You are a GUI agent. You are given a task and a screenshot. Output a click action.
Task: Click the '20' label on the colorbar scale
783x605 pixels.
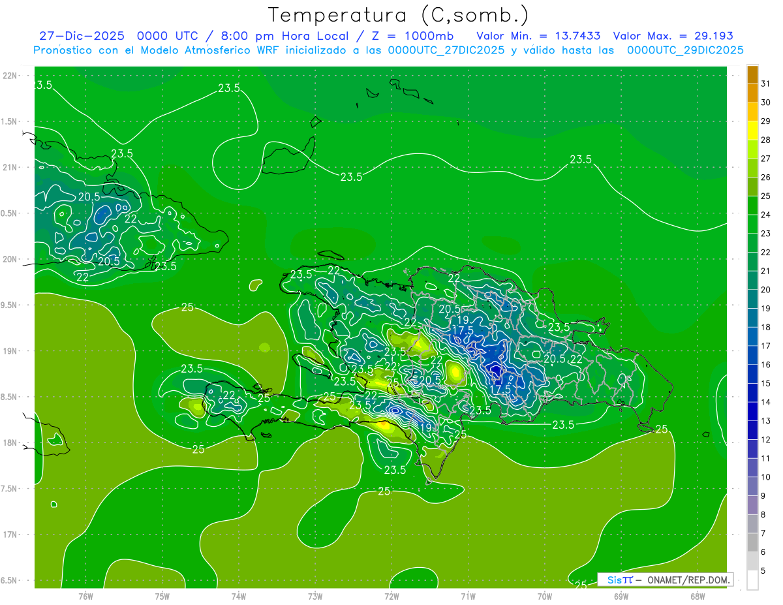(x=766, y=290)
